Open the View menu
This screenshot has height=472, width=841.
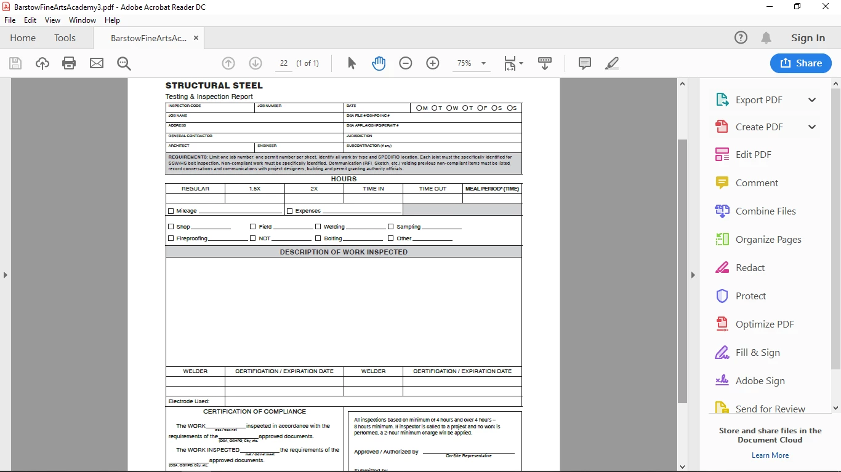(52, 20)
